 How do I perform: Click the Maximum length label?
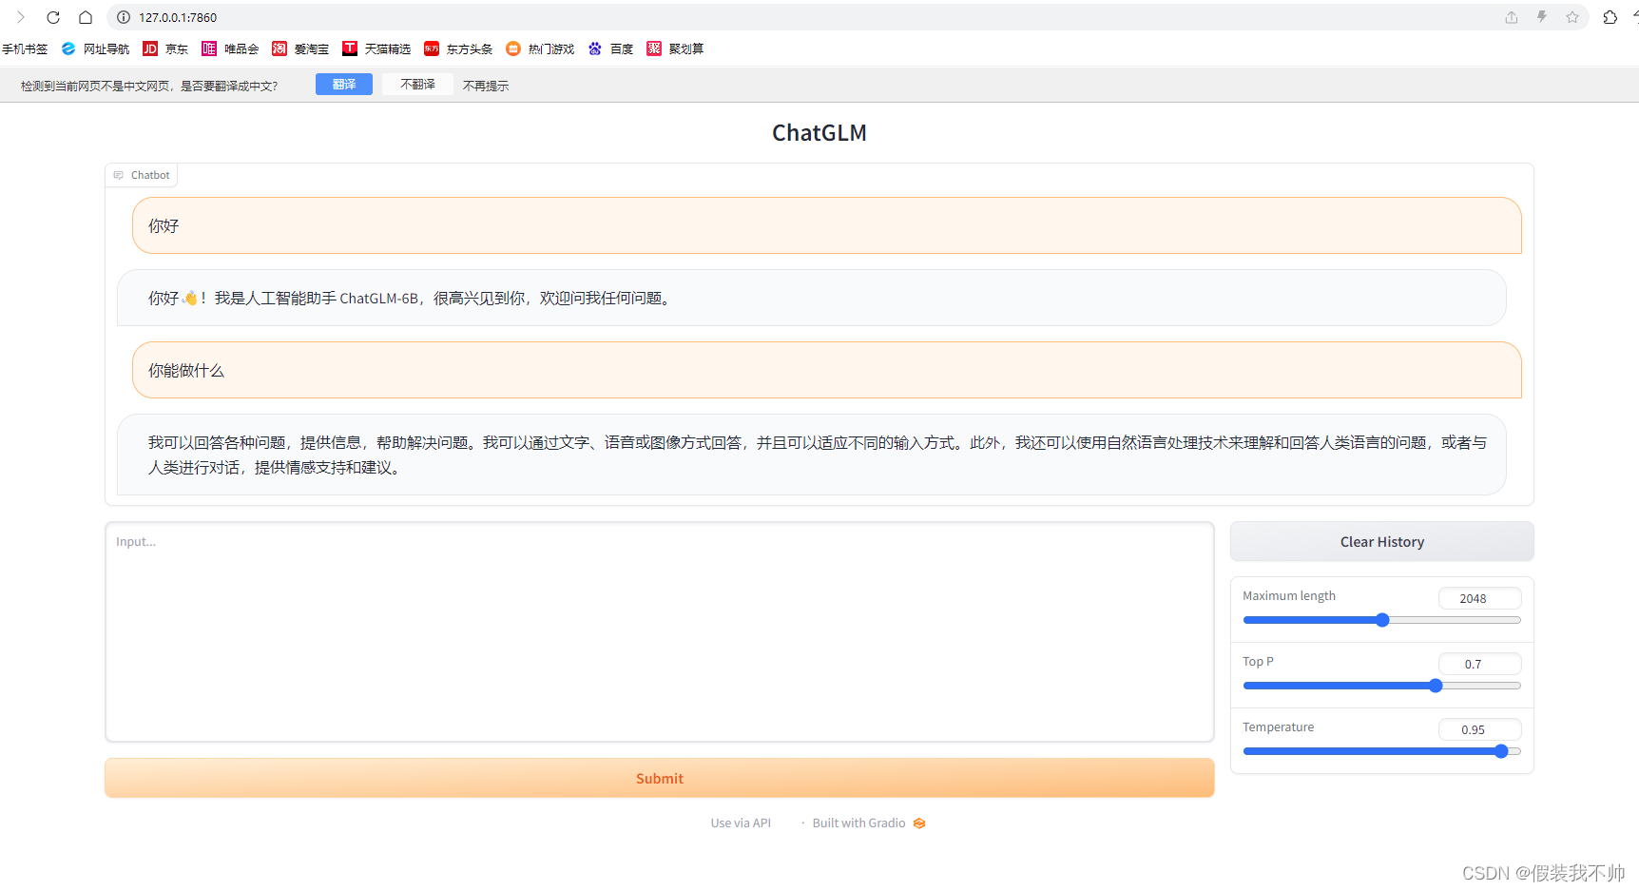pos(1288,596)
